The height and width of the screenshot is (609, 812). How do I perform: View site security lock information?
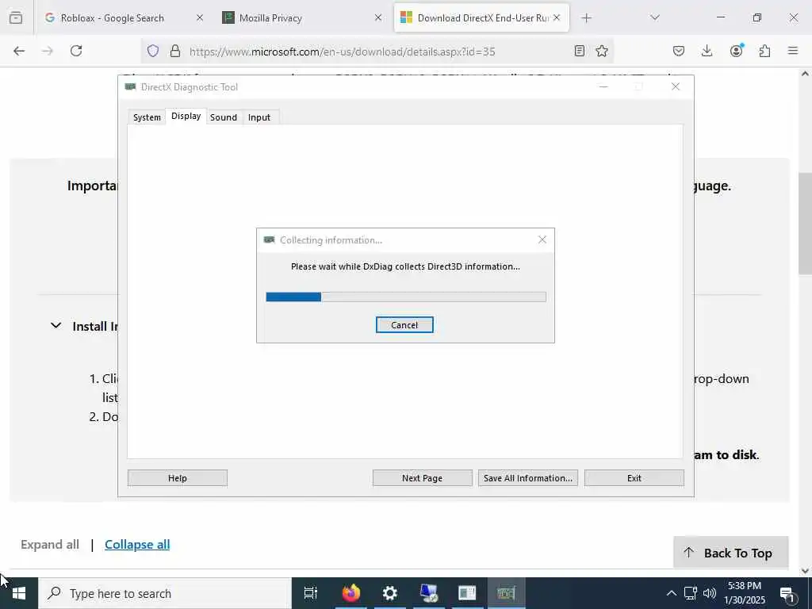[x=175, y=51]
